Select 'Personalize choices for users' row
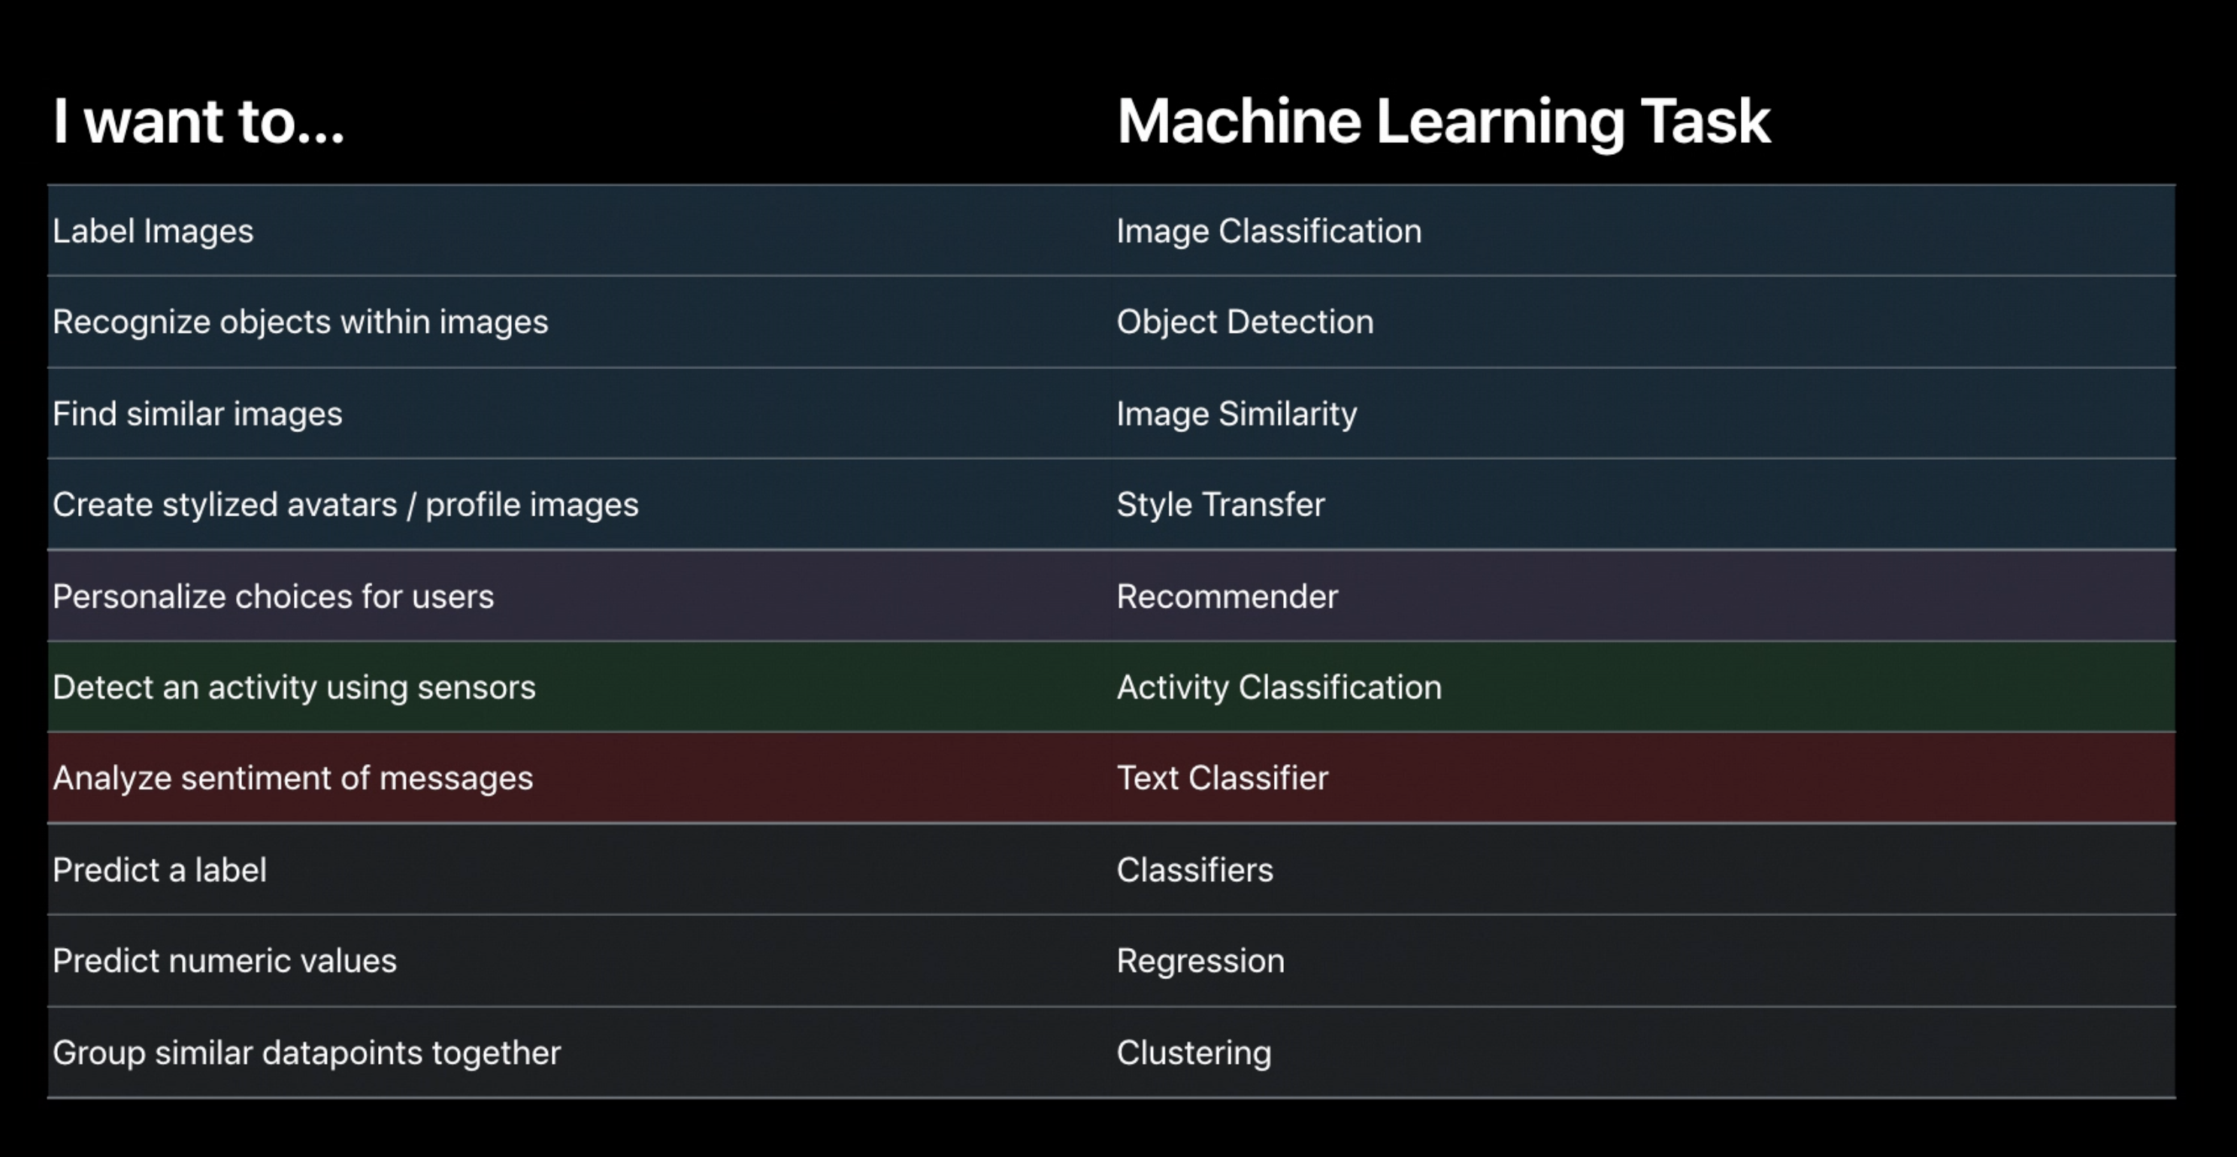Image resolution: width=2237 pixels, height=1157 pixels. pos(273,597)
